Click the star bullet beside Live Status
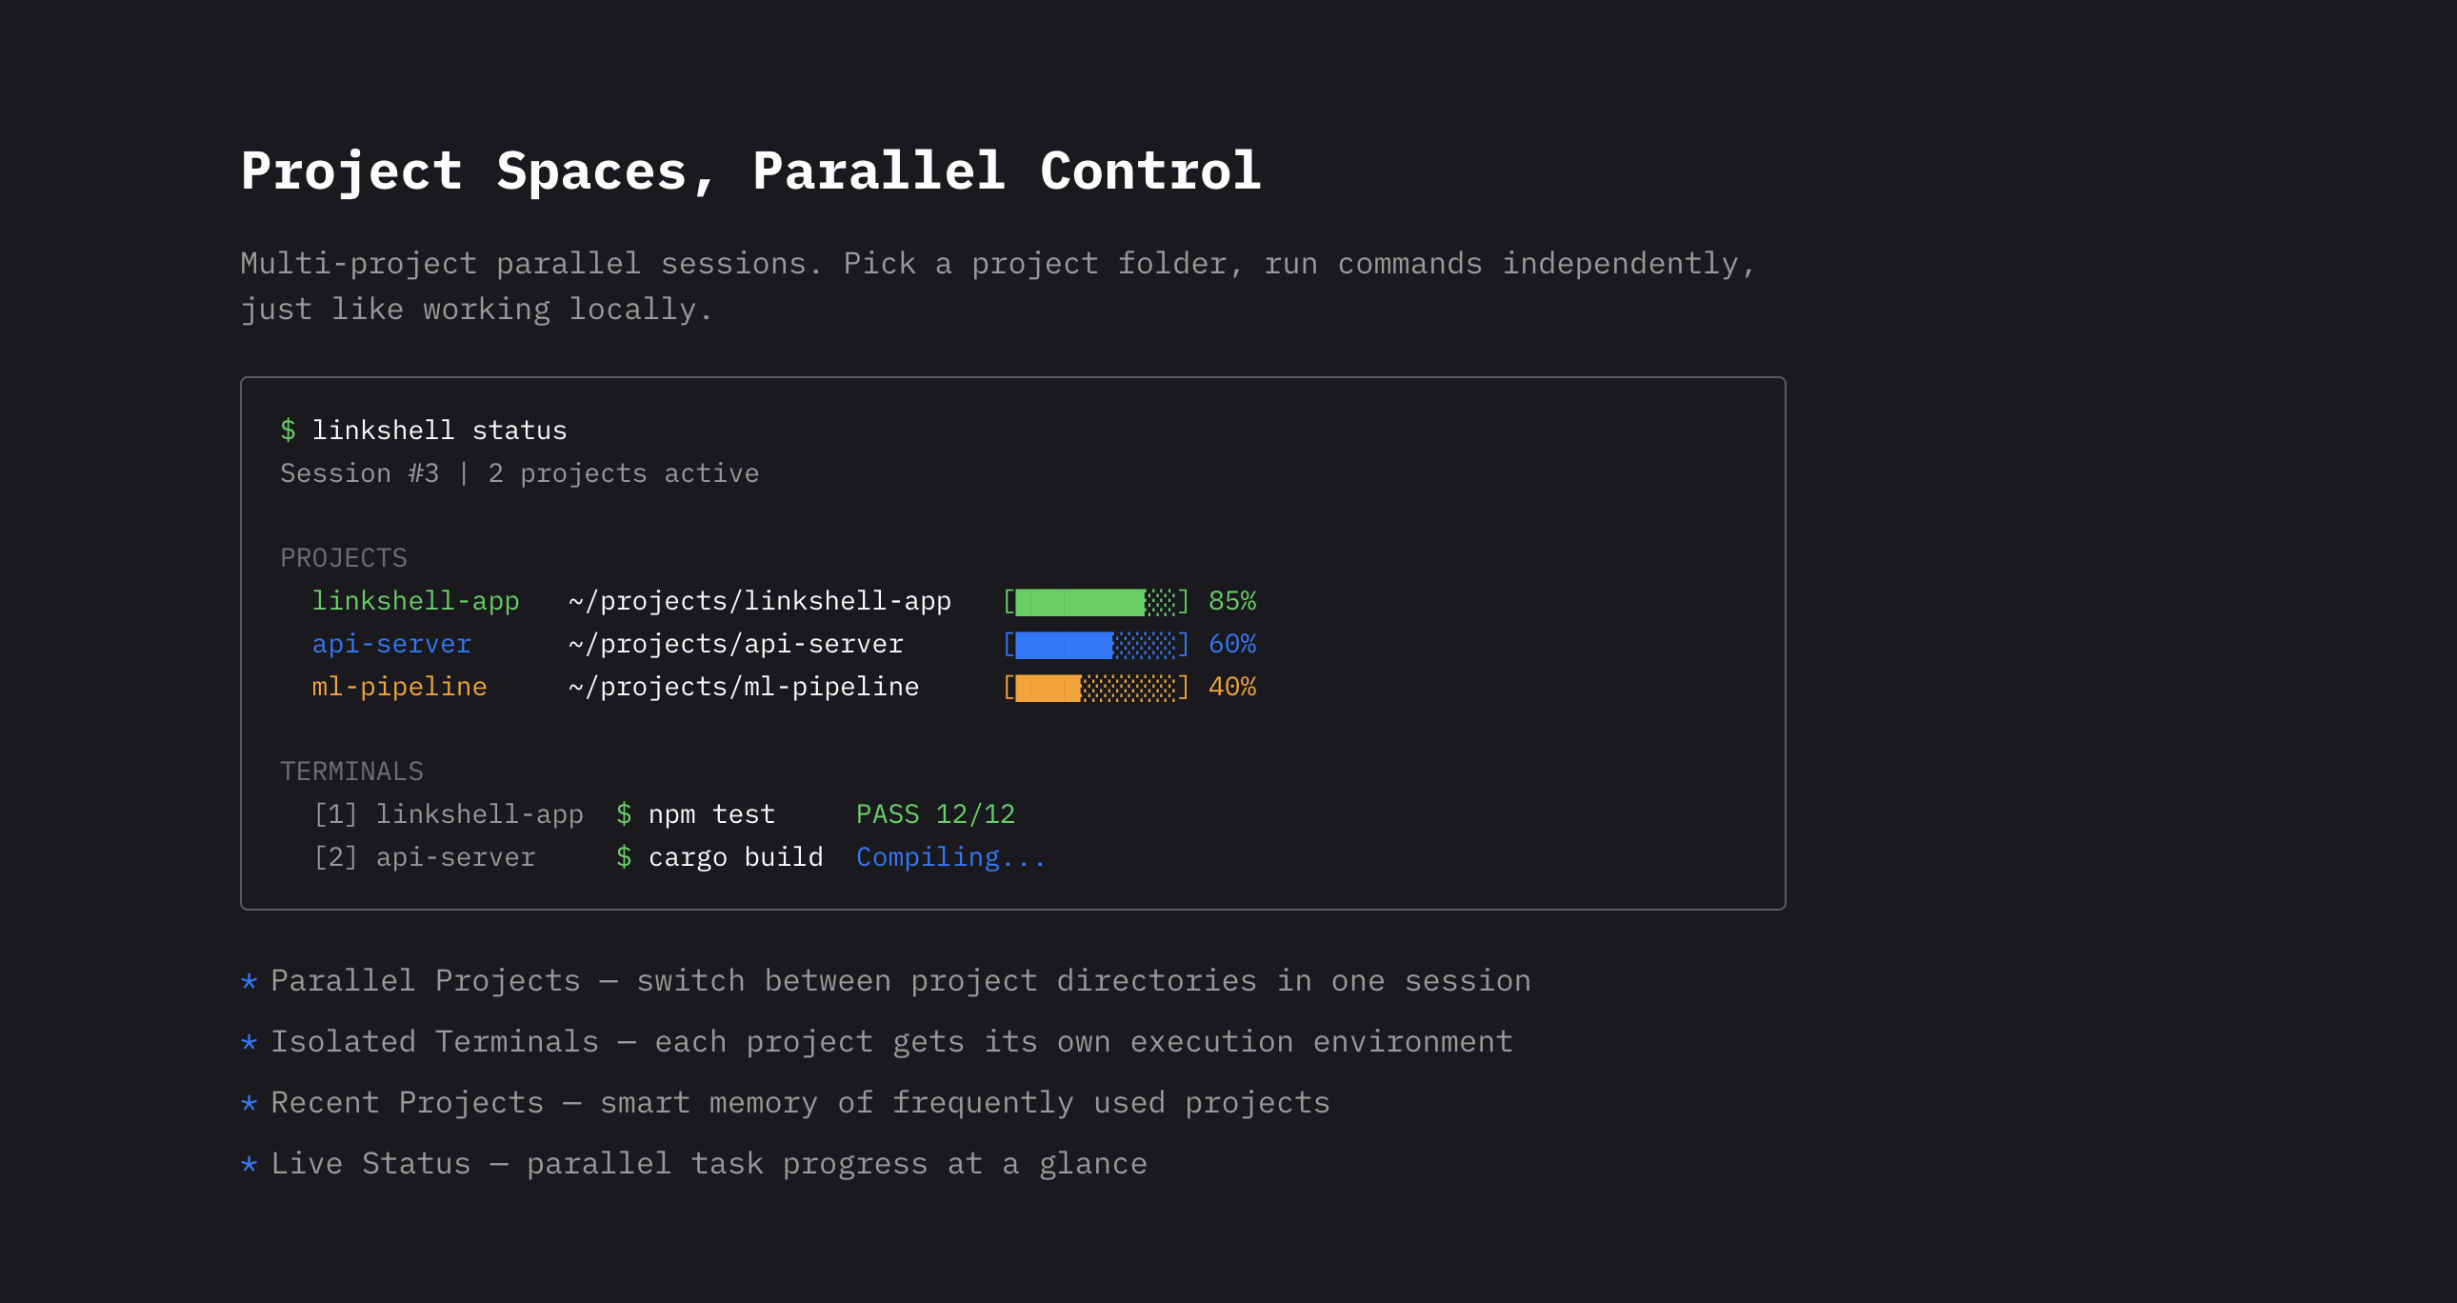 click(x=249, y=1164)
